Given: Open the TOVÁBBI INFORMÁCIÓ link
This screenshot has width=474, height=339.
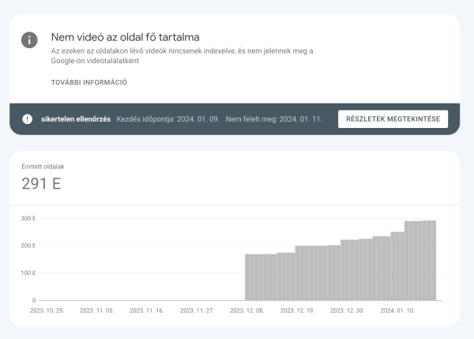Looking at the screenshot, I should pos(88,82).
